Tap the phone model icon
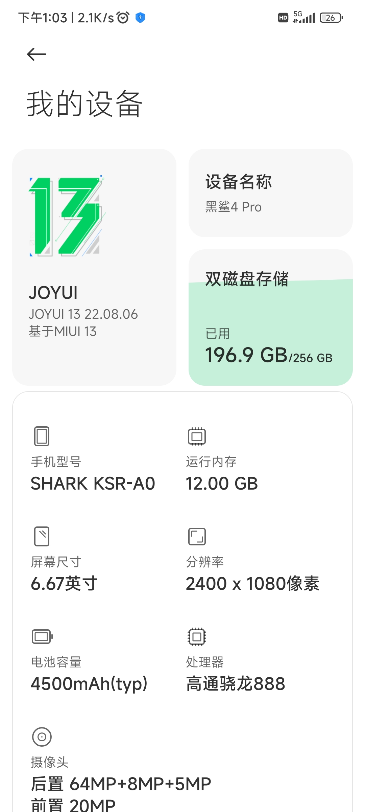The image size is (365, 812). point(42,436)
